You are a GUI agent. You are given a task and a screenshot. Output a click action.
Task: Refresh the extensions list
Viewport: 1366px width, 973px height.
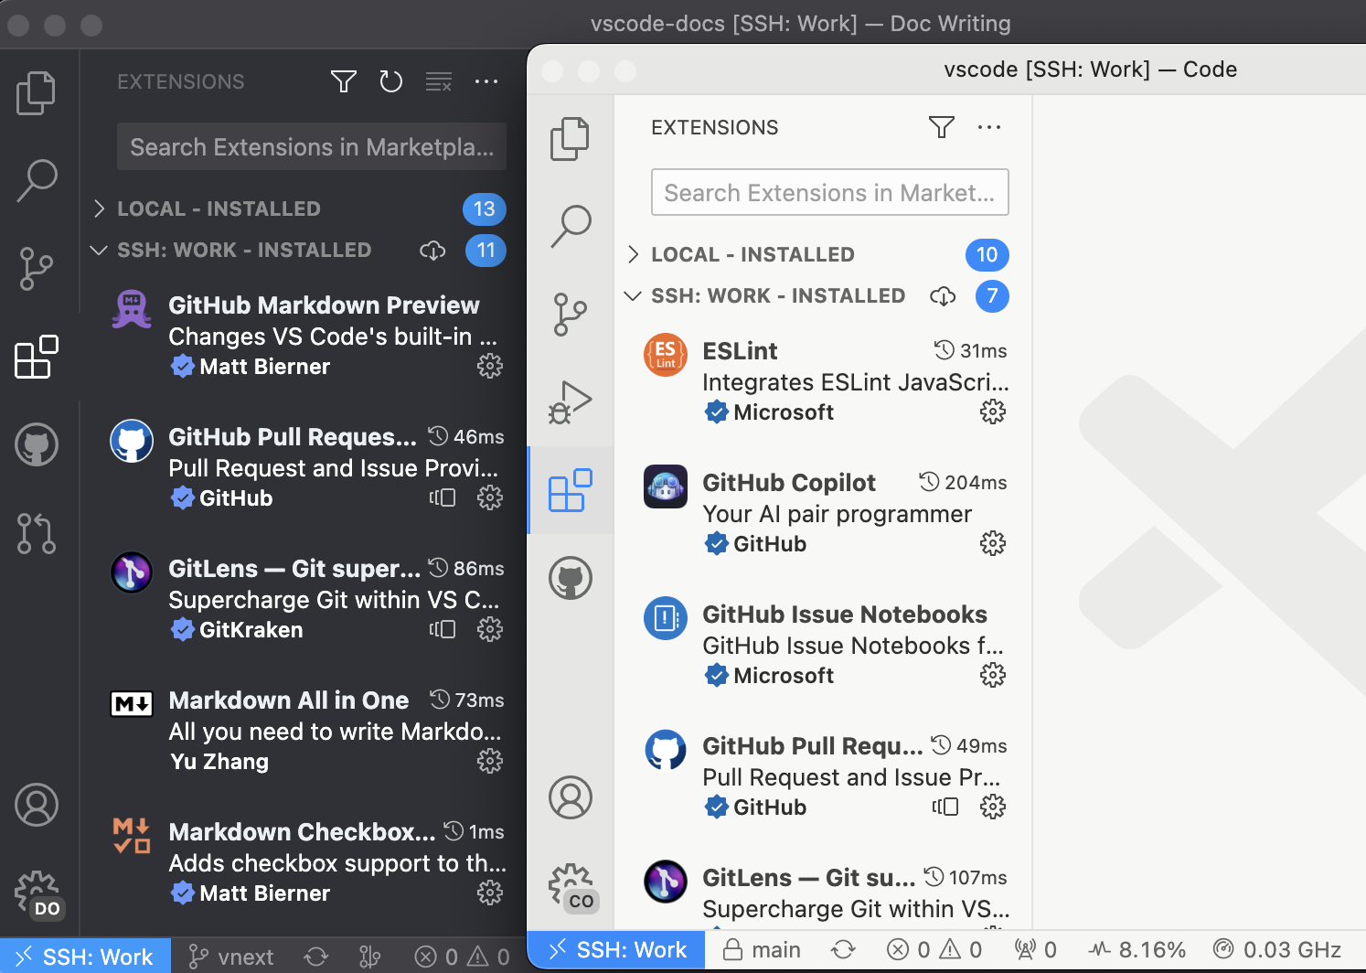[x=391, y=81]
